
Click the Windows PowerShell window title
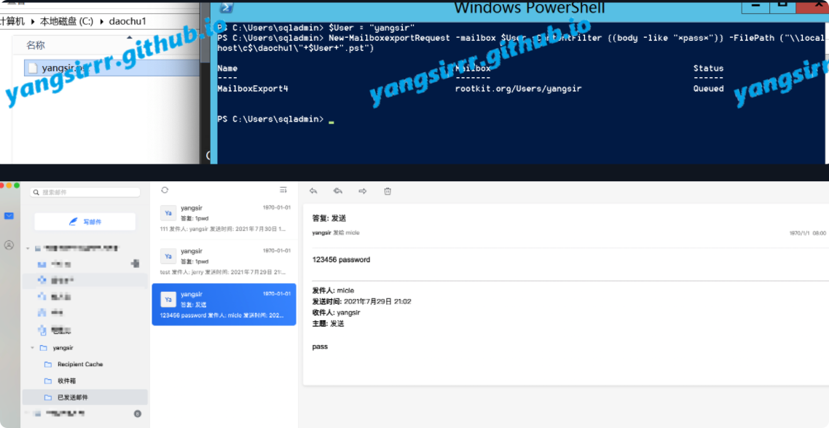point(529,8)
